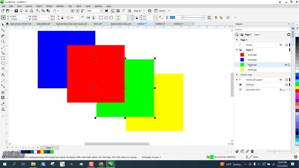Open the Objects docker options gear

(289, 35)
